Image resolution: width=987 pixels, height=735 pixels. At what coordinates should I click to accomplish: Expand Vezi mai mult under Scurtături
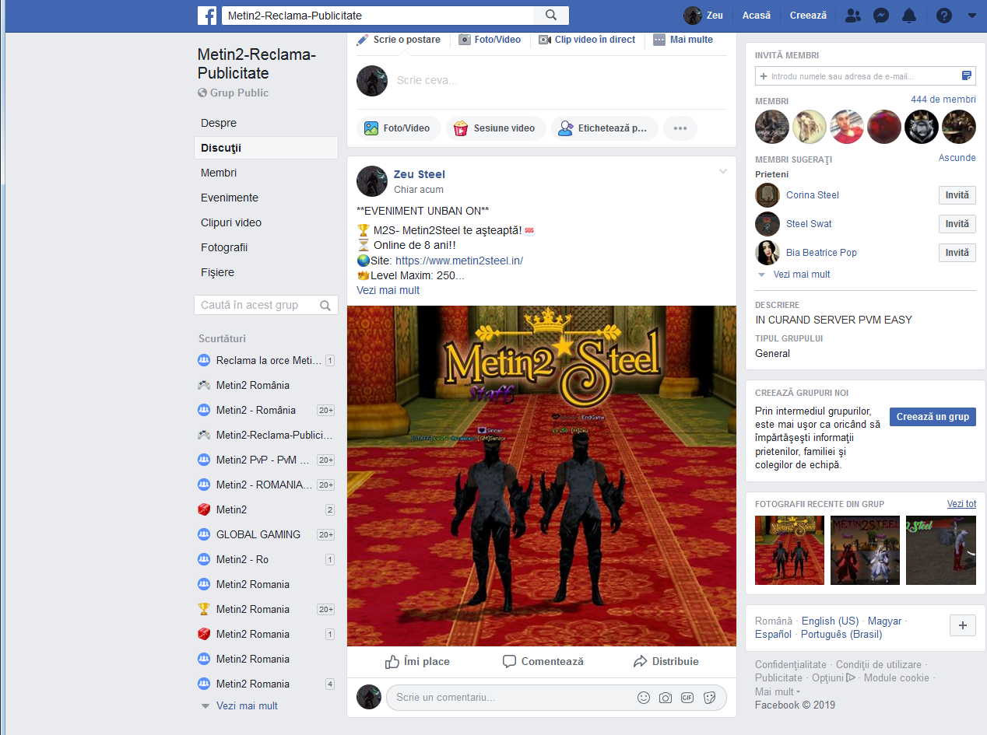(x=247, y=706)
